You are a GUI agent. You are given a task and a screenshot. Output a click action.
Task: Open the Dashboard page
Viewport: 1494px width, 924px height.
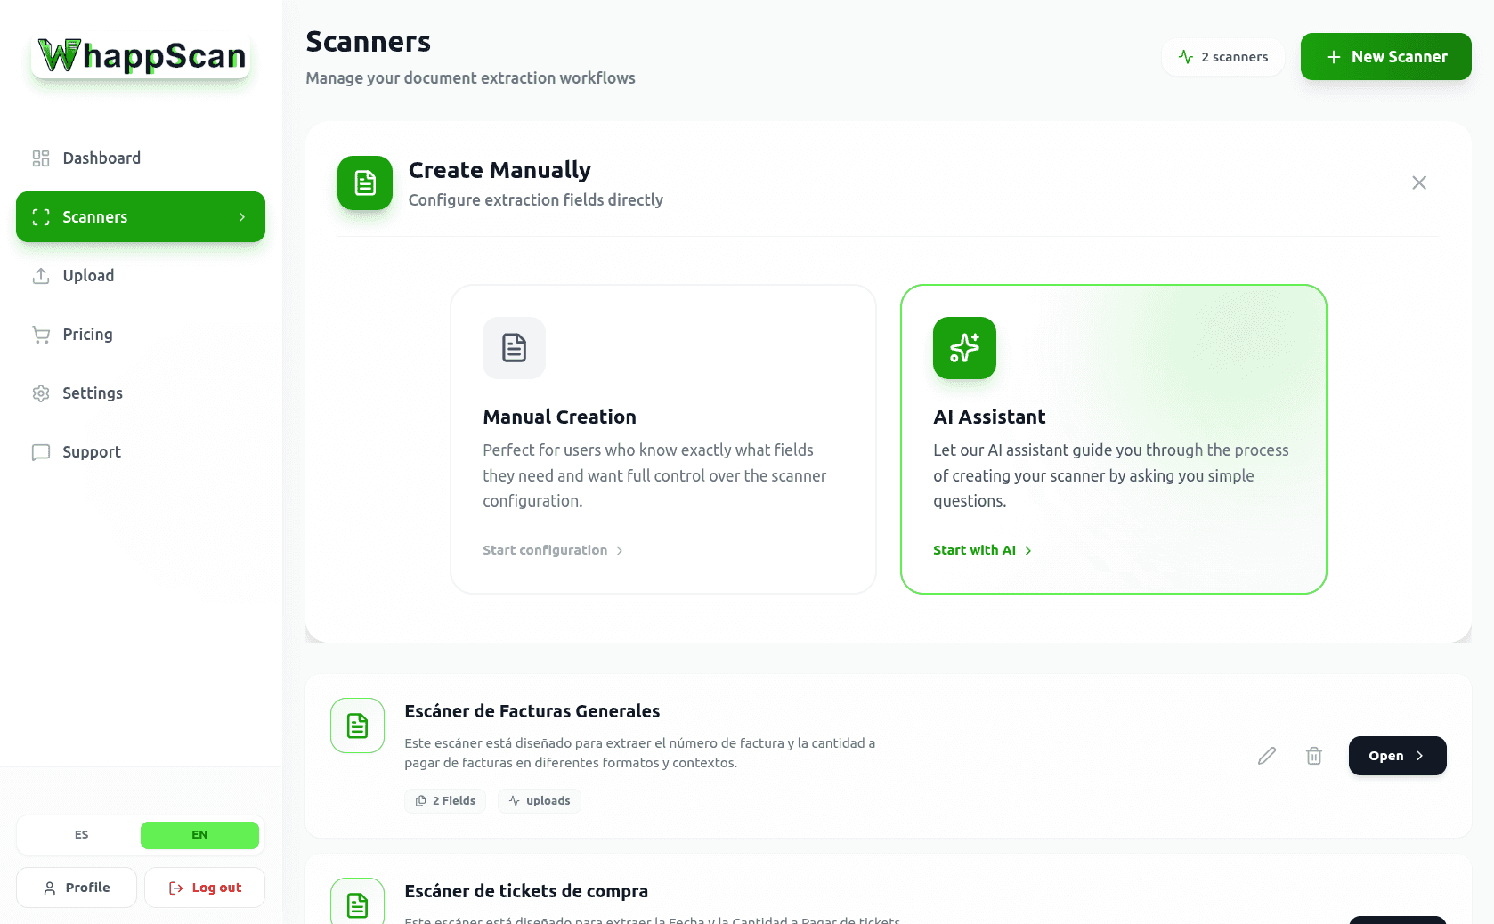101,158
